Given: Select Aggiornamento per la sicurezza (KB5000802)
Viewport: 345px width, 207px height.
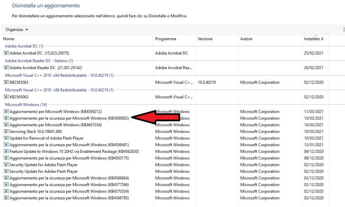Looking at the screenshot, I should point(69,118).
